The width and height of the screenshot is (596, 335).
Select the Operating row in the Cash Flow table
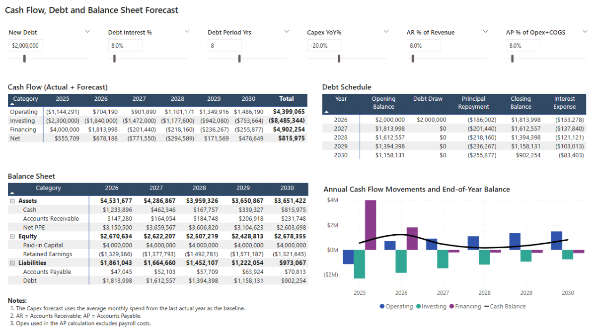pos(23,112)
